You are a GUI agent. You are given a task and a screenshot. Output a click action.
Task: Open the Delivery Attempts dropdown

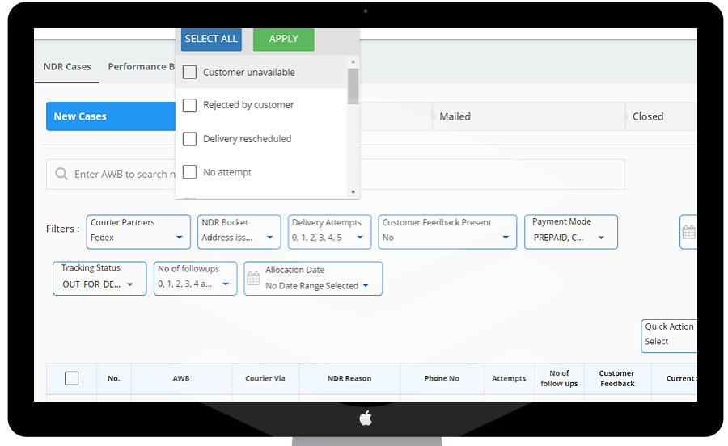tap(330, 232)
